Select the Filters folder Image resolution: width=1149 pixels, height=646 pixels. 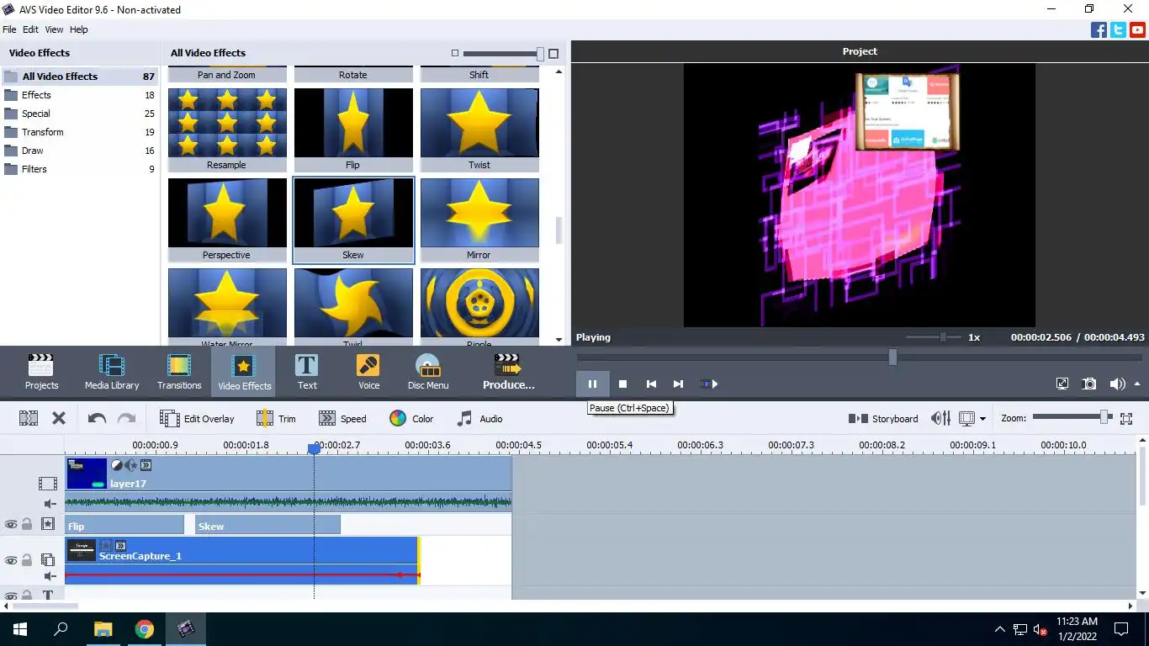tap(79, 169)
